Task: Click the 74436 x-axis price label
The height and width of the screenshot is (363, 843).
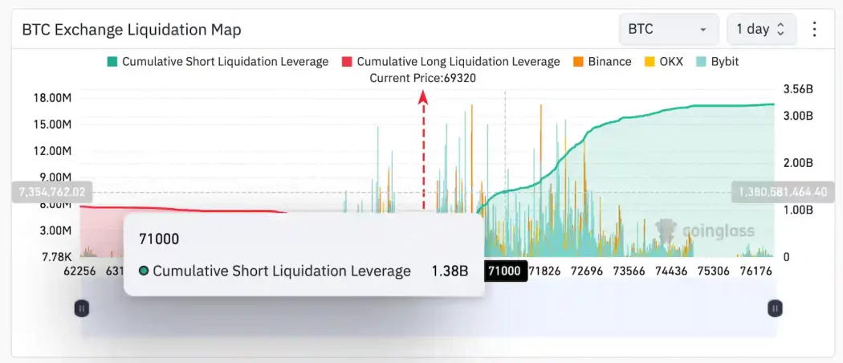Action: 670,271
